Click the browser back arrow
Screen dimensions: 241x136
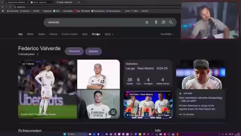[x=3, y=7]
